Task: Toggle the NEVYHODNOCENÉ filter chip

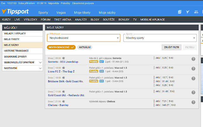Action: click(61, 47)
